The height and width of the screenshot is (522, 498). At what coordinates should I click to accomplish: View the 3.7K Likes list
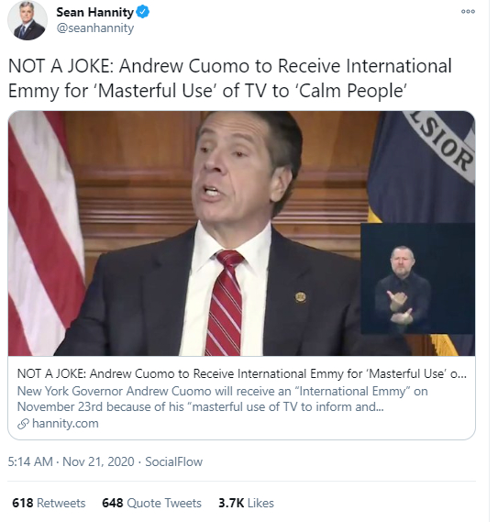[246, 503]
